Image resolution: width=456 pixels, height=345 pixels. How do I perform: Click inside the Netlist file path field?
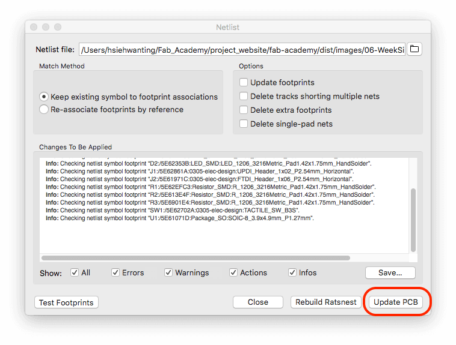pos(241,49)
